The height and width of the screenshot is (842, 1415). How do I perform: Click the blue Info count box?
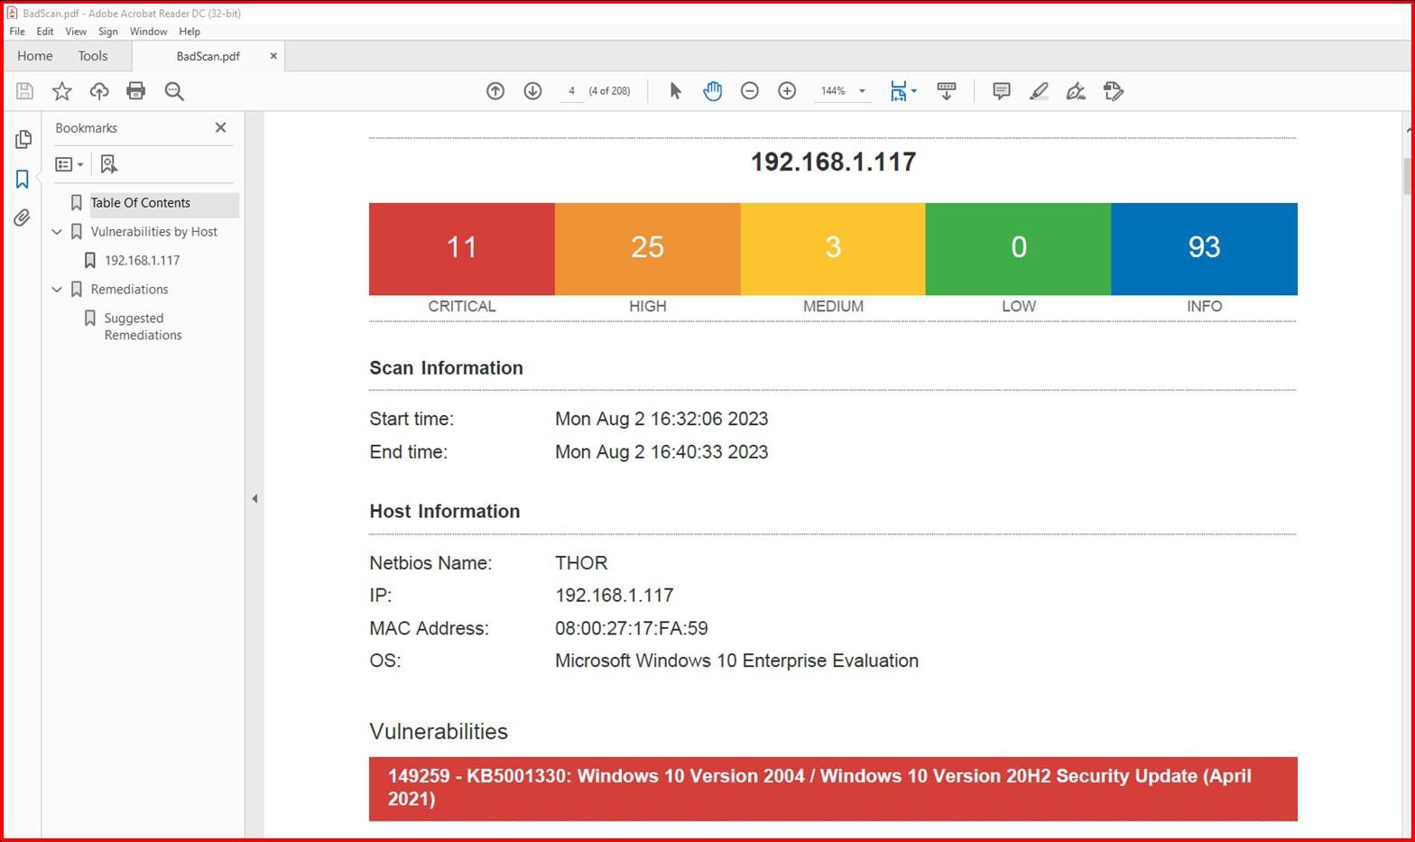point(1205,249)
